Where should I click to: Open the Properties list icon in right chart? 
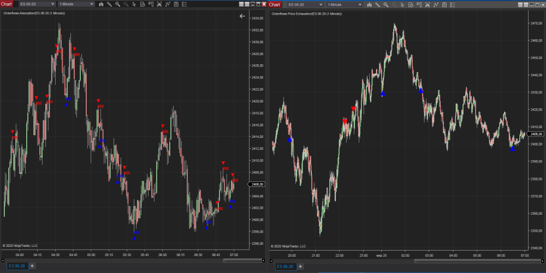click(x=453, y=4)
